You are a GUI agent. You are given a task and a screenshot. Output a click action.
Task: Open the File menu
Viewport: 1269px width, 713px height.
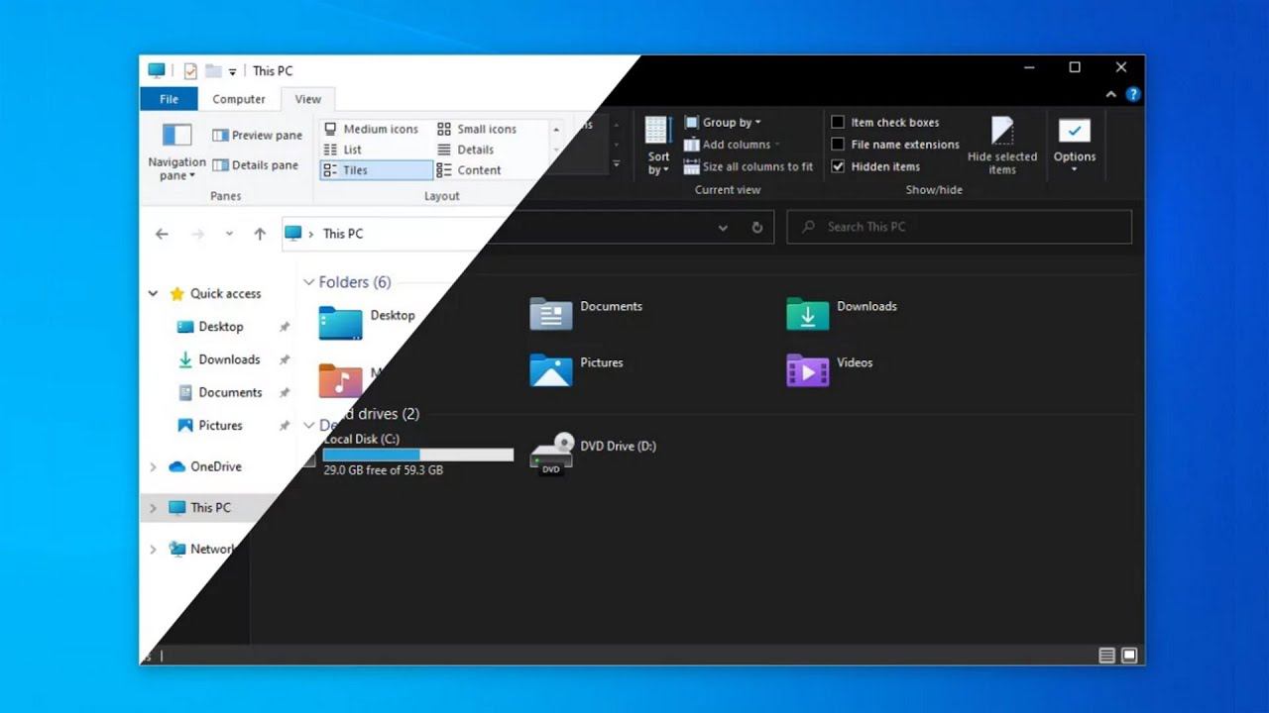pos(170,99)
